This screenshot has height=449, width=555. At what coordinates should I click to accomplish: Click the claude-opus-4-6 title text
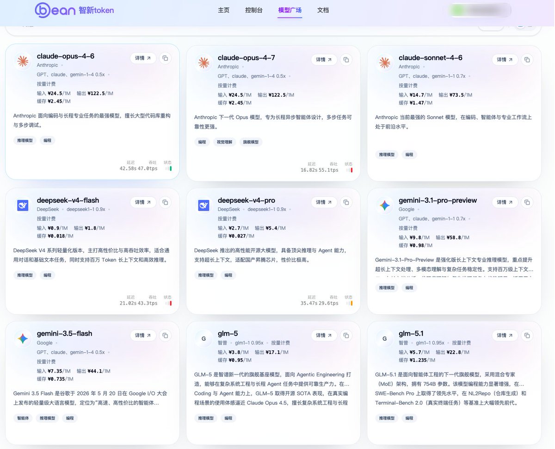pyautogui.click(x=66, y=56)
